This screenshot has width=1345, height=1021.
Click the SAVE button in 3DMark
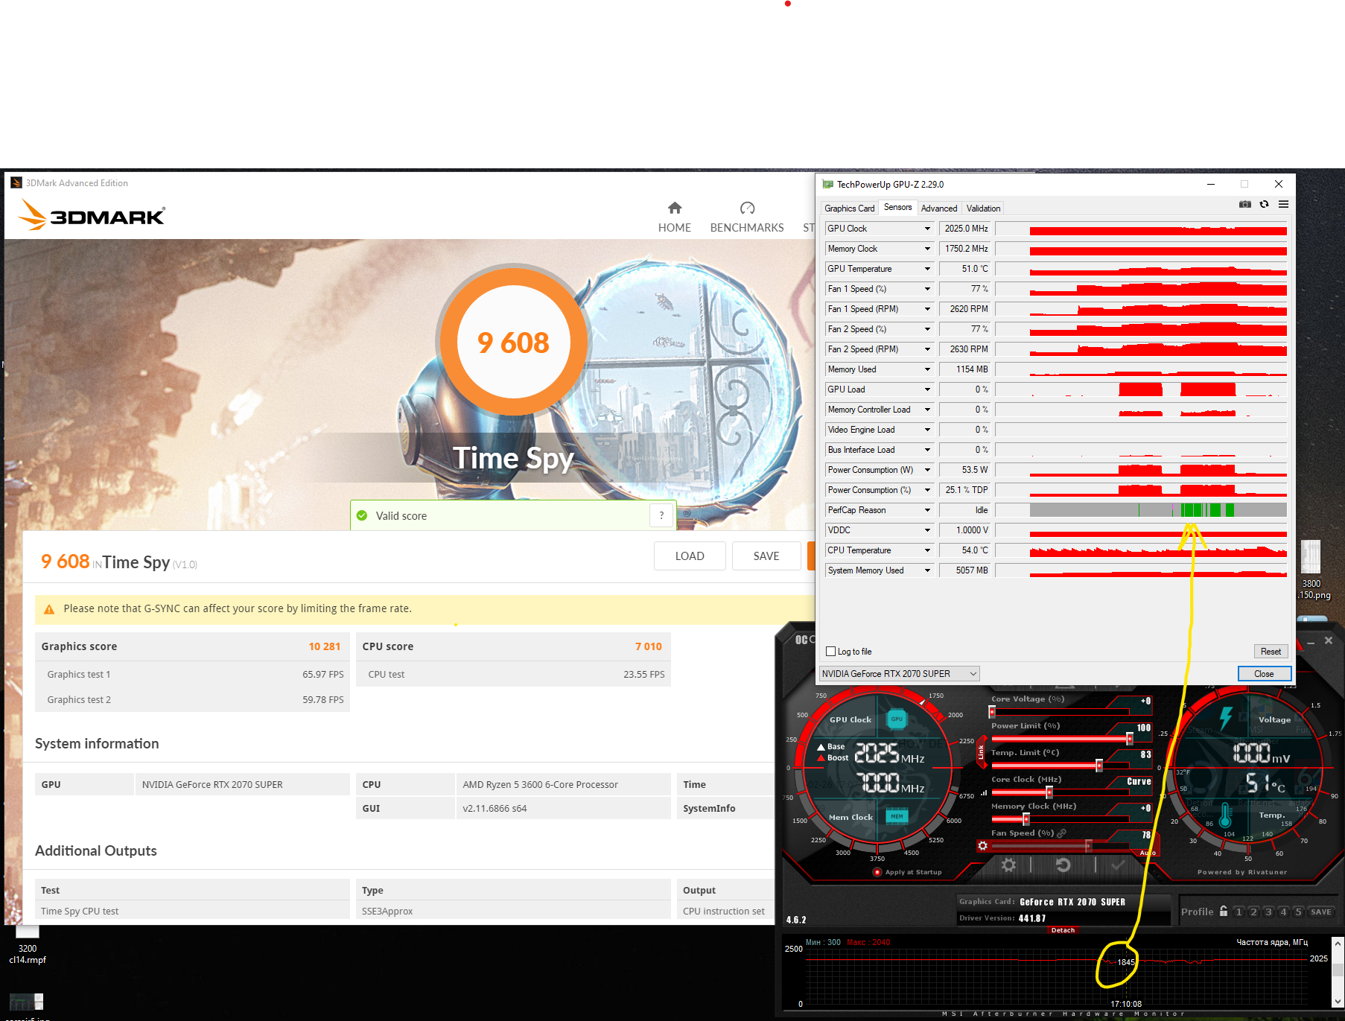click(766, 556)
